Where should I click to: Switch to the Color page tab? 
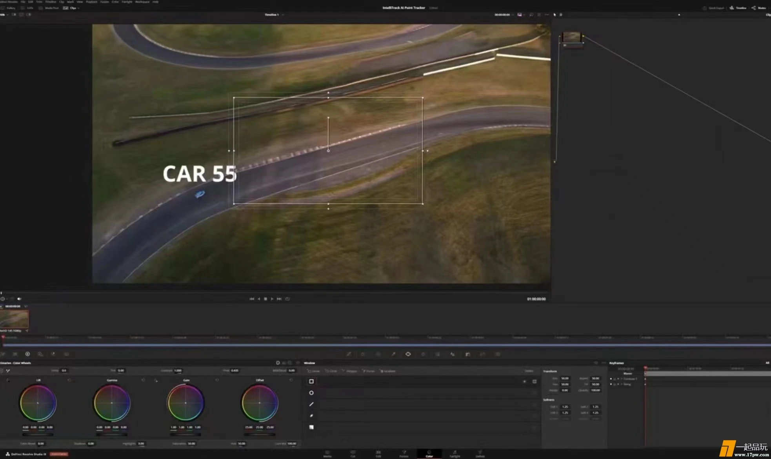[x=429, y=454]
